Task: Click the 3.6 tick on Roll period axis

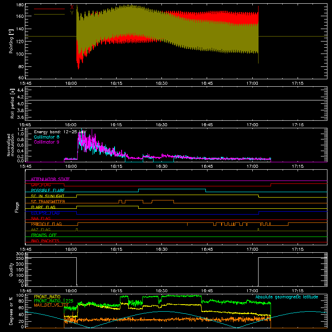Action: coord(20,117)
